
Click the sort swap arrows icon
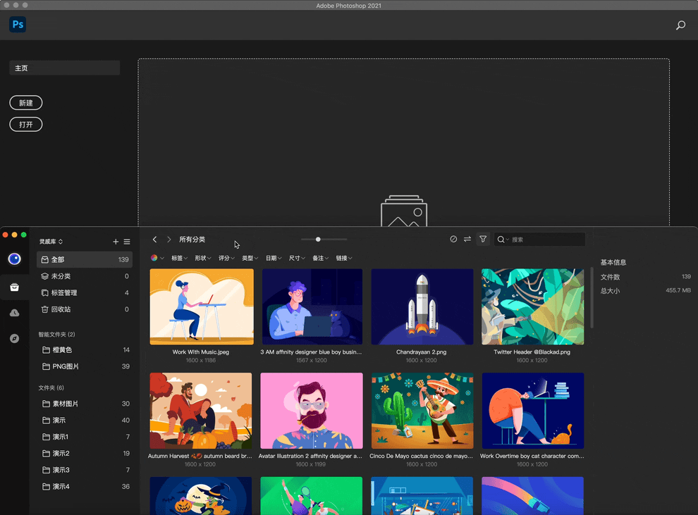pyautogui.click(x=467, y=240)
